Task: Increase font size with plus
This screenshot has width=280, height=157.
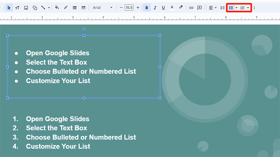Action: pos(138,8)
